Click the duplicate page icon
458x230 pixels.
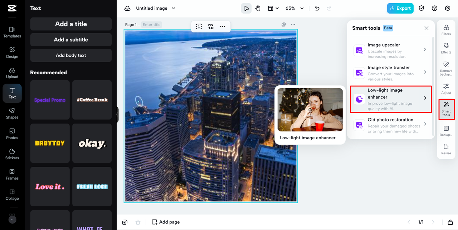pos(283,25)
